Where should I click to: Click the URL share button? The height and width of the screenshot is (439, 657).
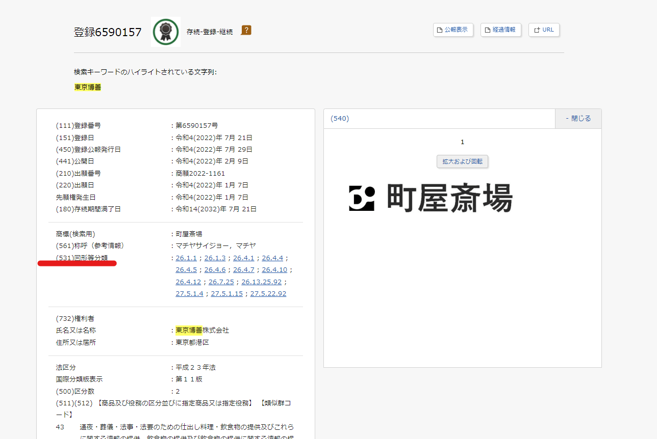tap(544, 30)
